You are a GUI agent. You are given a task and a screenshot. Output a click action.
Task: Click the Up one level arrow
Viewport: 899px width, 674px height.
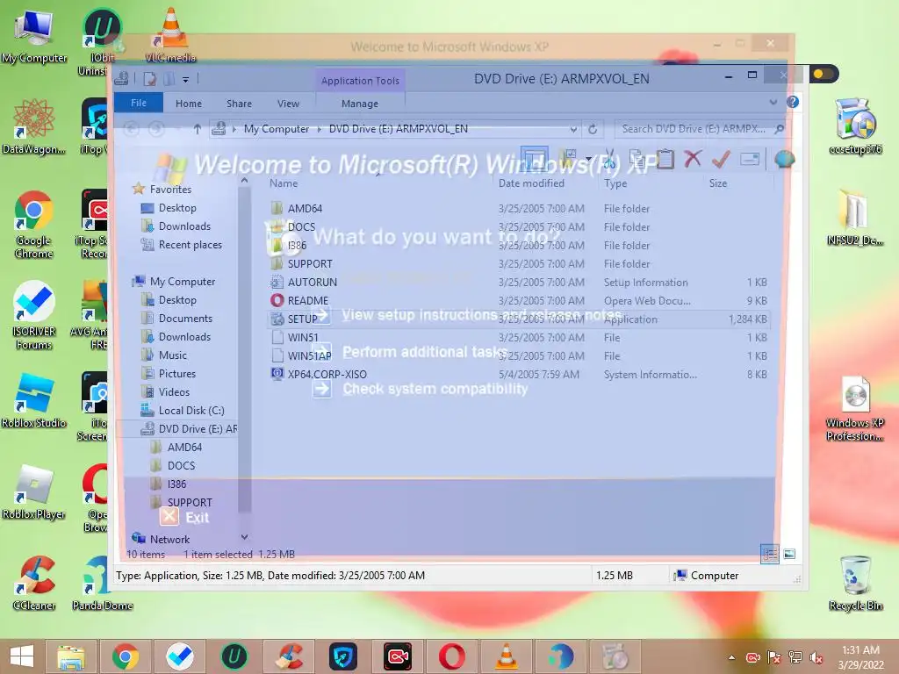(197, 130)
